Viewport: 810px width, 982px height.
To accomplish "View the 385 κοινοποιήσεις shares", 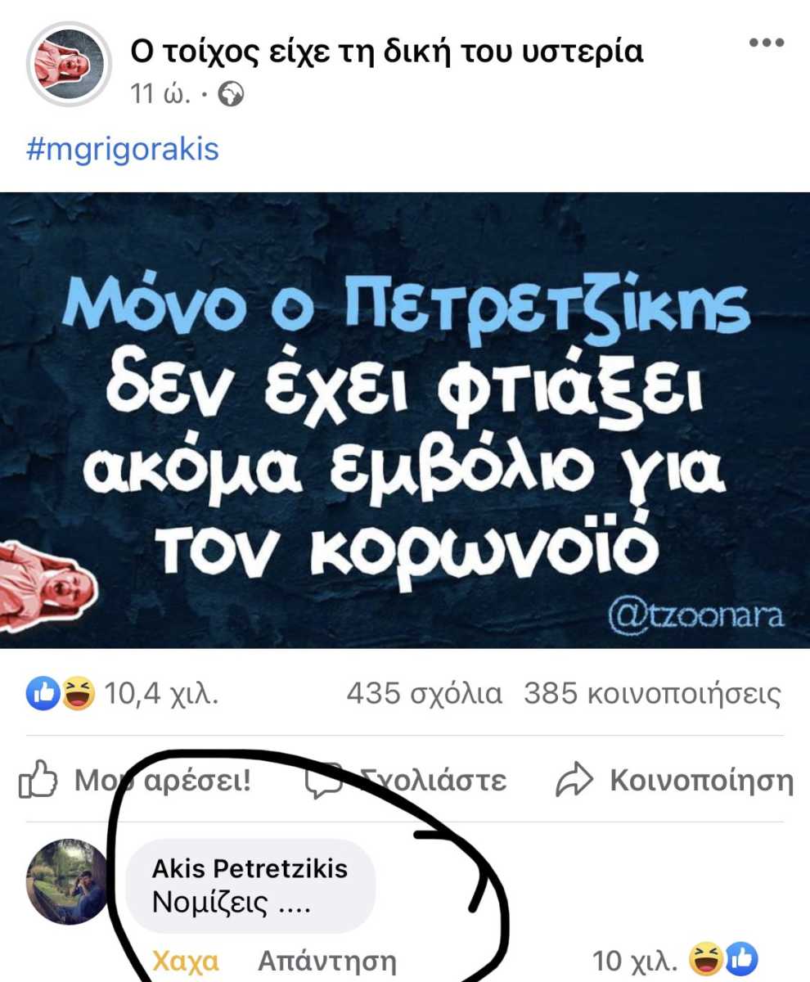I will (x=652, y=695).
